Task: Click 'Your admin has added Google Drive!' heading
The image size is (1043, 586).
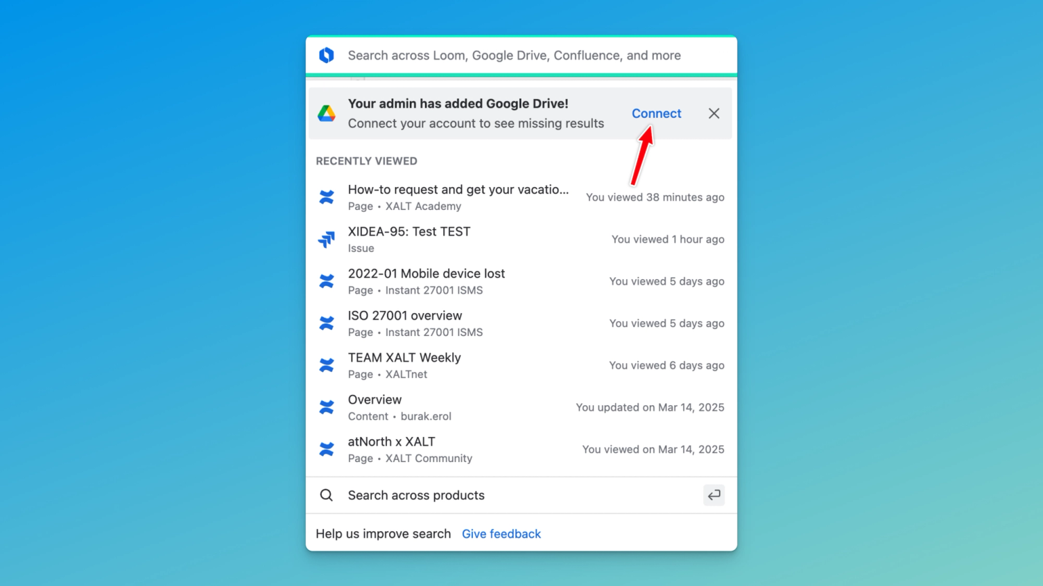Action: 458,104
